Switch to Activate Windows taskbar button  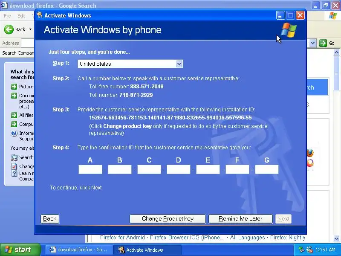coord(147,250)
